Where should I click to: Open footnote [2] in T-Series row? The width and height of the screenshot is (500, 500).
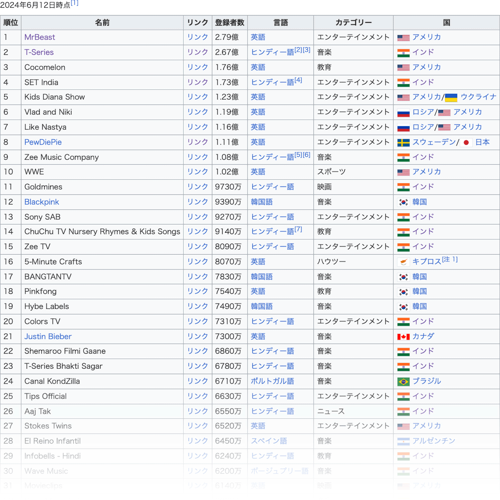(x=298, y=50)
